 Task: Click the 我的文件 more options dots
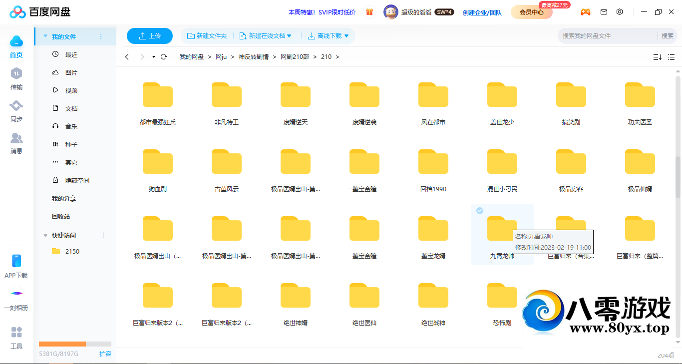point(101,36)
